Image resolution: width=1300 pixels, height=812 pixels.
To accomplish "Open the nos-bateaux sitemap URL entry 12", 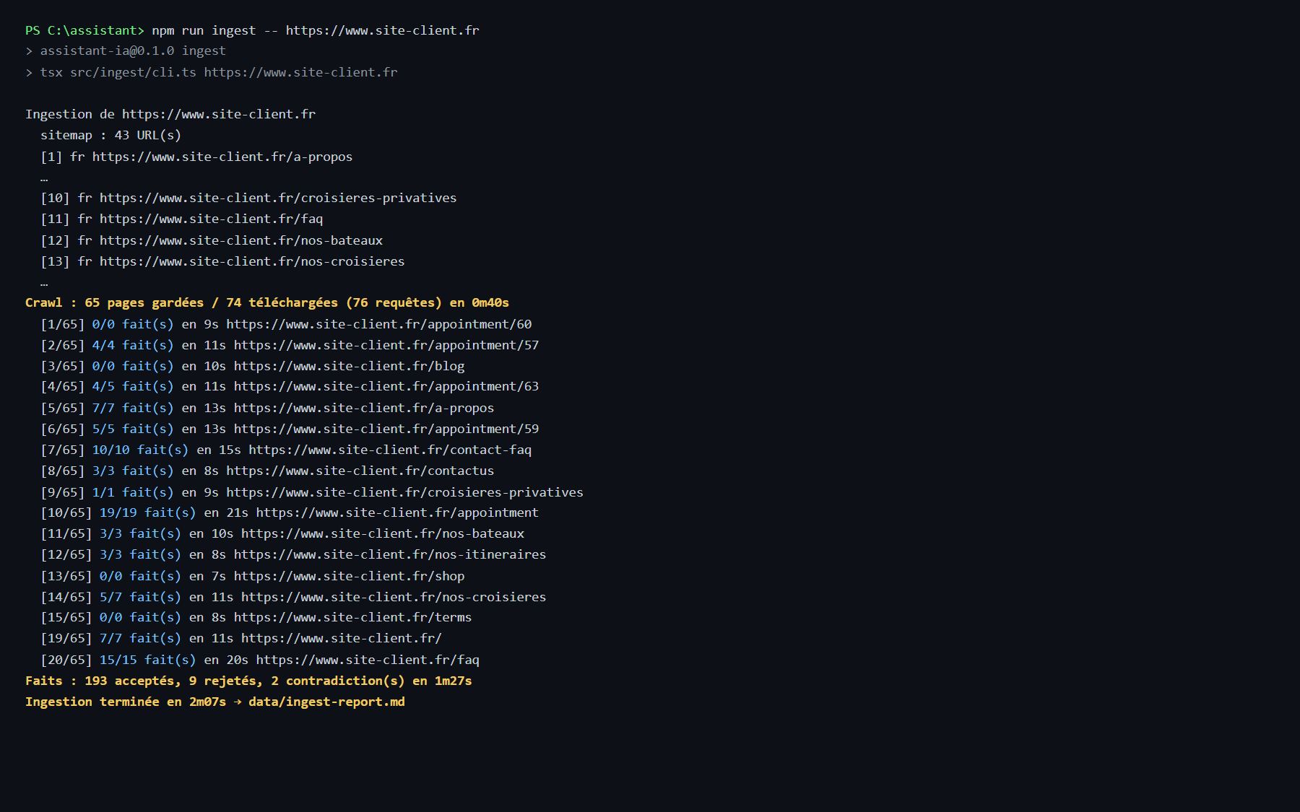I will pos(241,240).
